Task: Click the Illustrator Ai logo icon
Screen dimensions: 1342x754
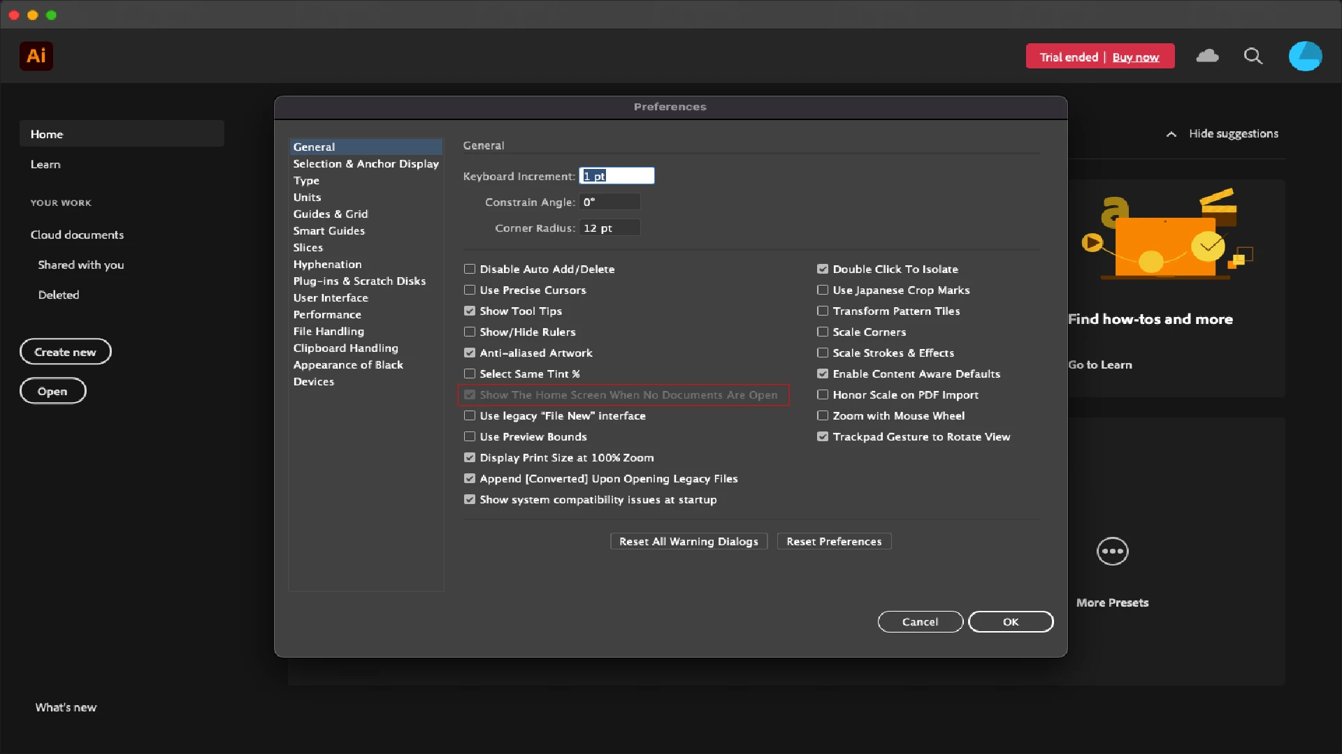Action: coord(36,56)
